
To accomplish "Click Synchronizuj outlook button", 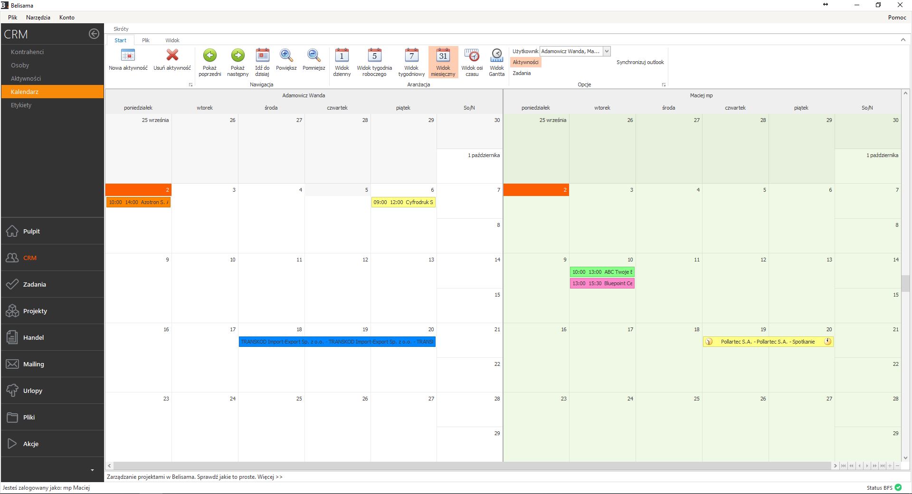I will tap(640, 62).
